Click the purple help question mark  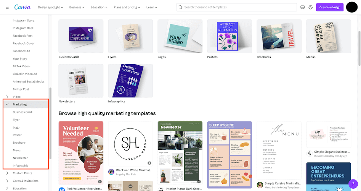[x=353, y=184]
